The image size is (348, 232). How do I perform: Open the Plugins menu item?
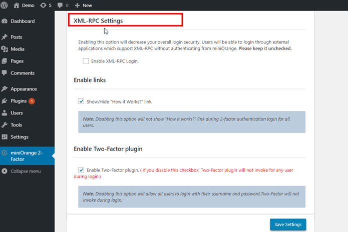(19, 101)
